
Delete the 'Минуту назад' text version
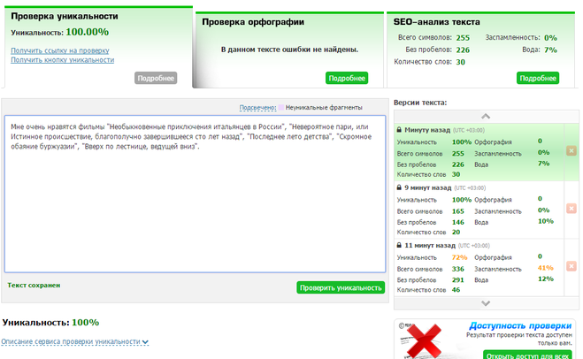click(571, 150)
